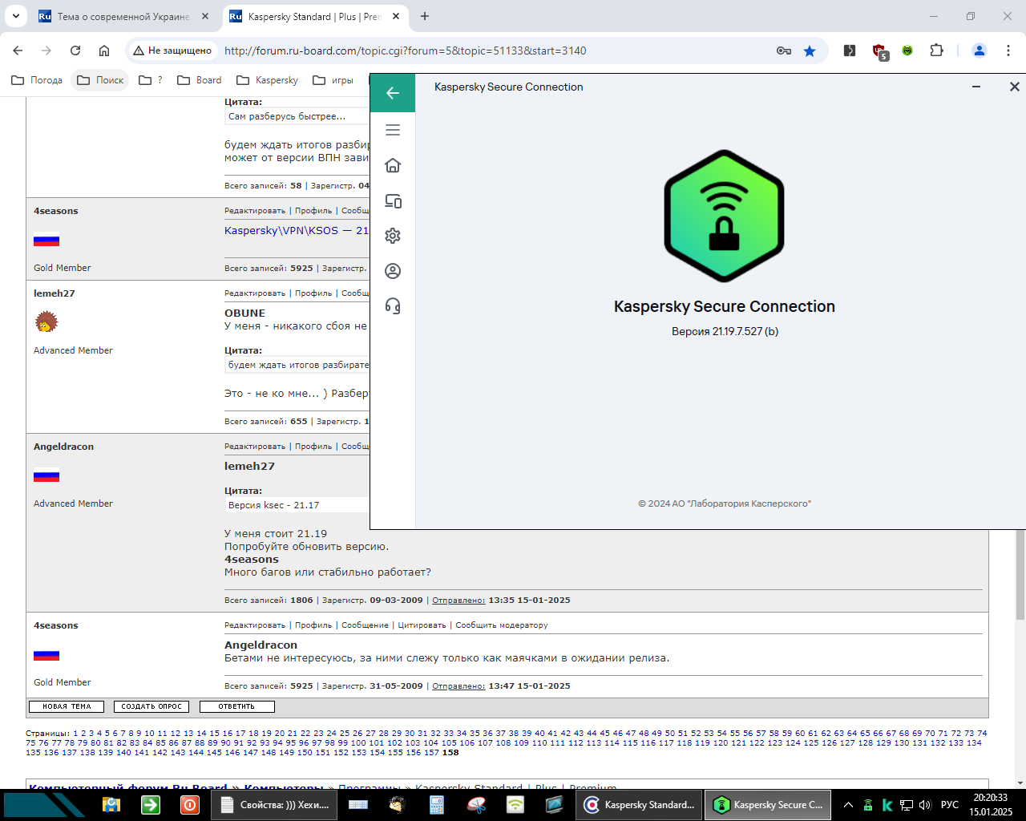Click the 'НОВАЯ ТЕМА' forum button
This screenshot has width=1026, height=821.
point(67,706)
